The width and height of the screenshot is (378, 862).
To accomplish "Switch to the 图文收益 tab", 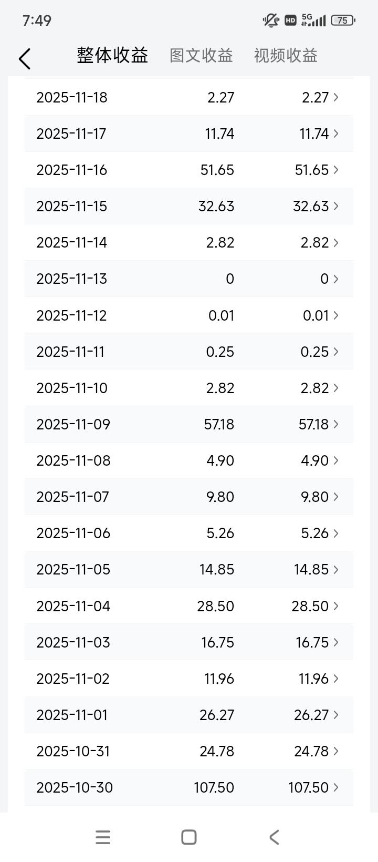I will [201, 56].
